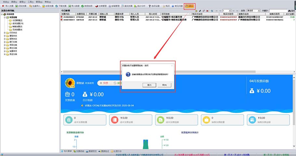Screen dimensions: 296x156
Task: Click 否(N) to cancel exiting
Action: point(164,85)
